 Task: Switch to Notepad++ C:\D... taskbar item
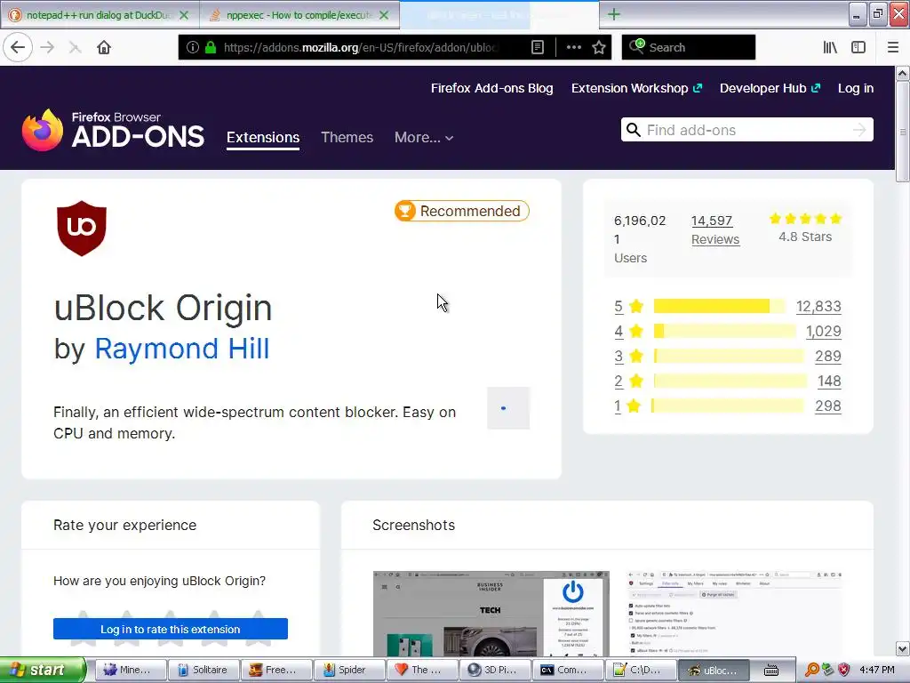coord(642,670)
